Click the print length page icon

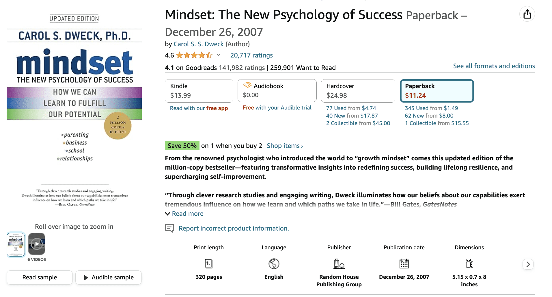208,263
